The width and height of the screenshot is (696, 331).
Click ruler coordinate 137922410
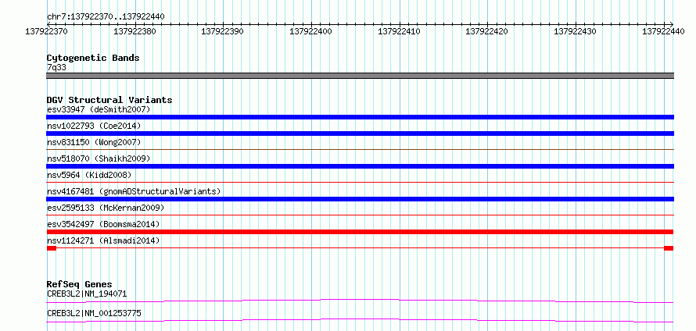399,31
